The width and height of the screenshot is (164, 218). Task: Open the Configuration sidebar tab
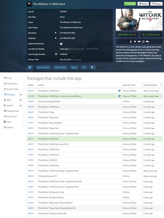11,111
